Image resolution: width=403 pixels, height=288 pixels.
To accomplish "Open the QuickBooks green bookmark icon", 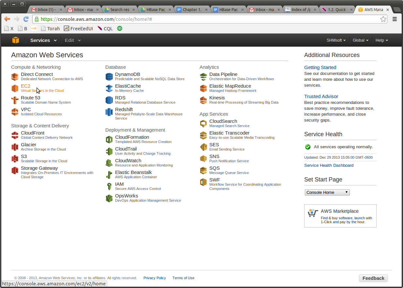I will point(120,28).
